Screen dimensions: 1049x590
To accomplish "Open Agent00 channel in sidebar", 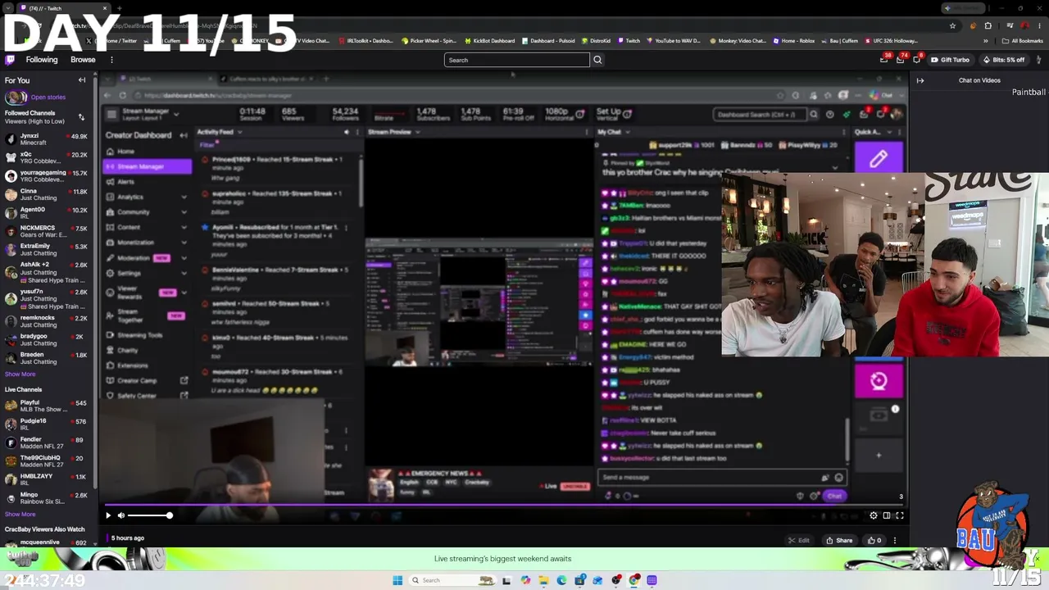I will pos(46,213).
